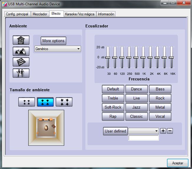
Task: Switch to the Mezclador tab
Action: tap(40, 14)
